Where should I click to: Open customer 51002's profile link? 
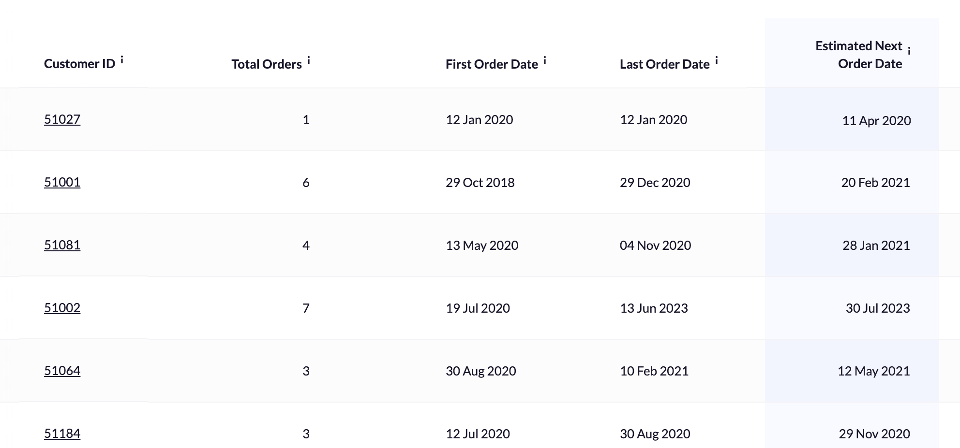coord(62,308)
